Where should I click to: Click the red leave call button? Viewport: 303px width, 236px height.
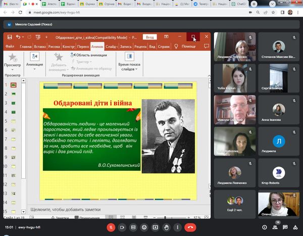pos(190,227)
